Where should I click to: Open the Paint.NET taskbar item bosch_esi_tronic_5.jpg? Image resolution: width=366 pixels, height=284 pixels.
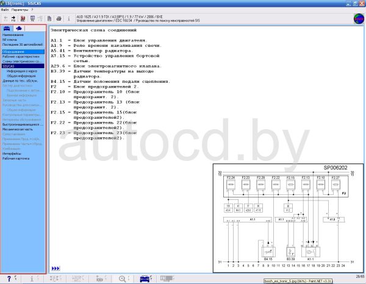298,281
